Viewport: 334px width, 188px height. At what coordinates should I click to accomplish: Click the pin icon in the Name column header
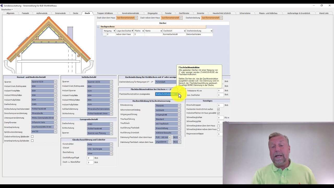(x=161, y=31)
